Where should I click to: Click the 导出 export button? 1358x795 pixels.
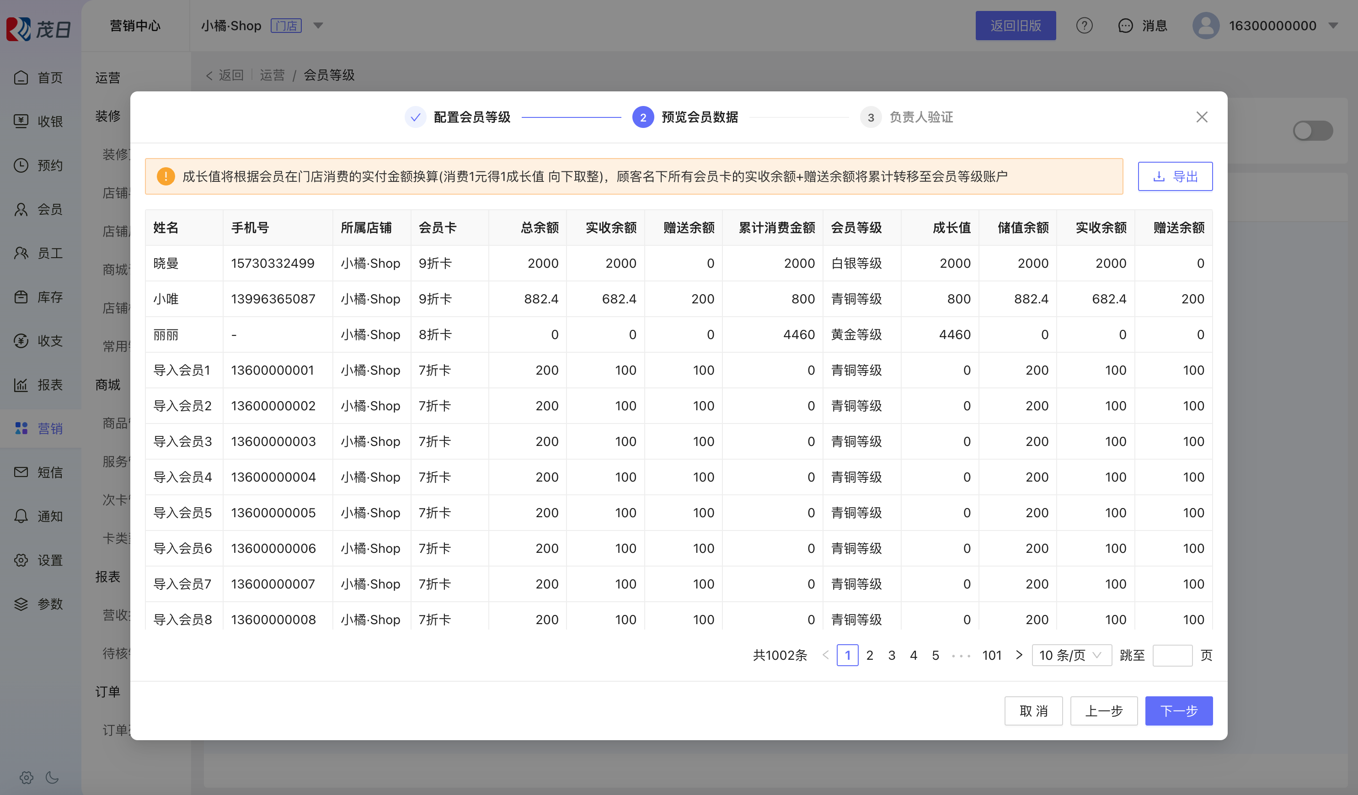point(1175,176)
